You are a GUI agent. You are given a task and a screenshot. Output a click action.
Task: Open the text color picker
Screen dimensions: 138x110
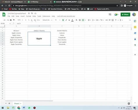click(72, 20)
